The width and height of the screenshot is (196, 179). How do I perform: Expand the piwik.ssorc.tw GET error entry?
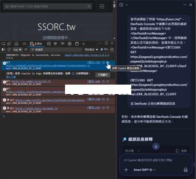[x=8, y=108]
